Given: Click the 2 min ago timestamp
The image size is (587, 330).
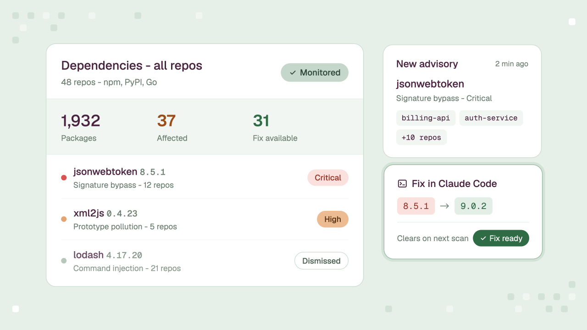Looking at the screenshot, I should [512, 64].
